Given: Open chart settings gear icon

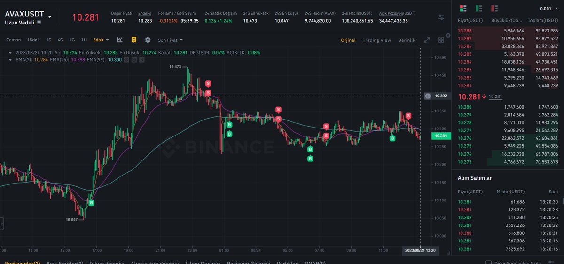Looking at the screenshot, I should [148, 40].
